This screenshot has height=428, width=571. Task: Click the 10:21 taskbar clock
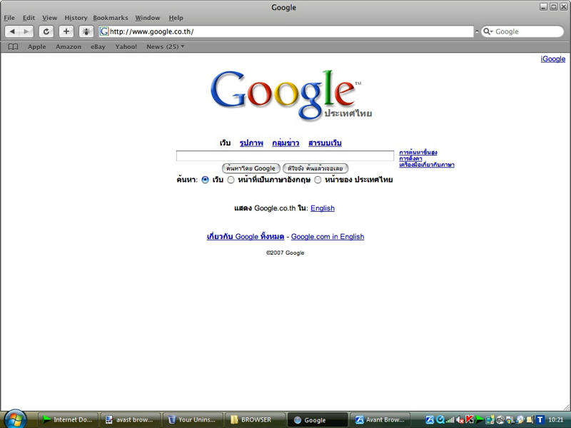pyautogui.click(x=556, y=420)
